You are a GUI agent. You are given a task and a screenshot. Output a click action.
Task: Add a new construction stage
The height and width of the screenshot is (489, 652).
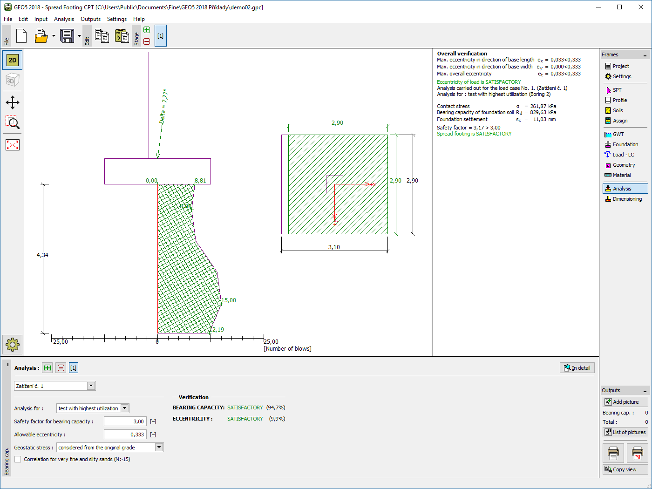pos(147,30)
